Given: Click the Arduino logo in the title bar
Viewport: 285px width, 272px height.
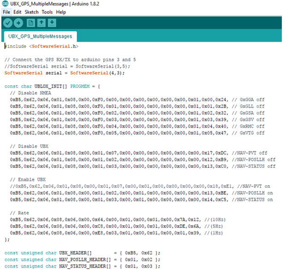Looking at the screenshot, I should tap(5, 4).
